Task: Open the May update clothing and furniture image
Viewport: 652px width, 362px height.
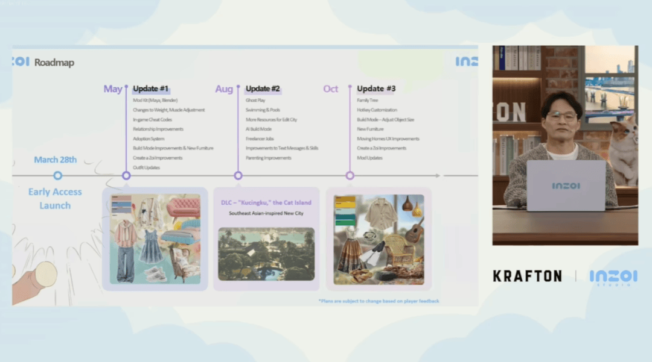Action: [155, 239]
